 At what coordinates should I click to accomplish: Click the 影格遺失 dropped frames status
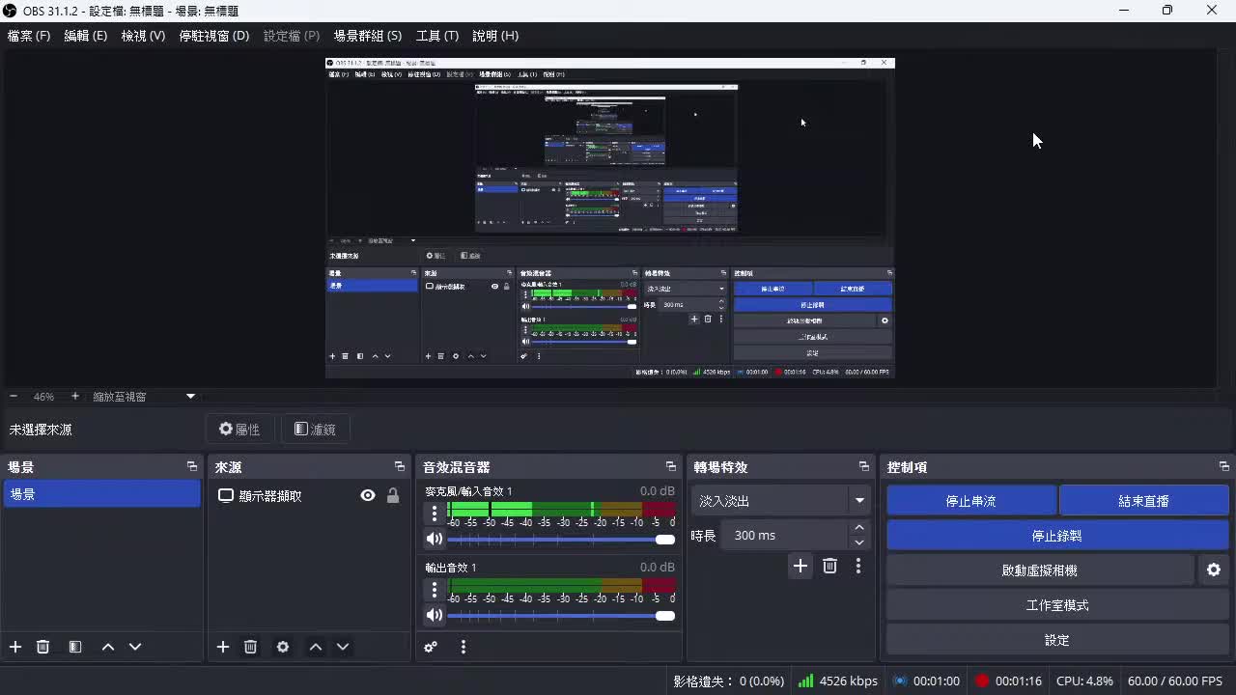tap(729, 681)
